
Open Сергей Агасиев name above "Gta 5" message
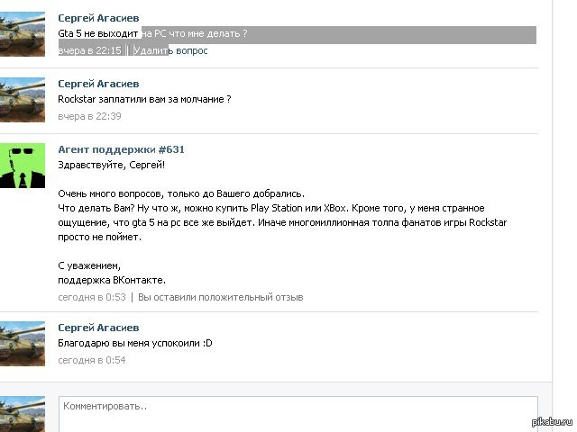tap(98, 18)
